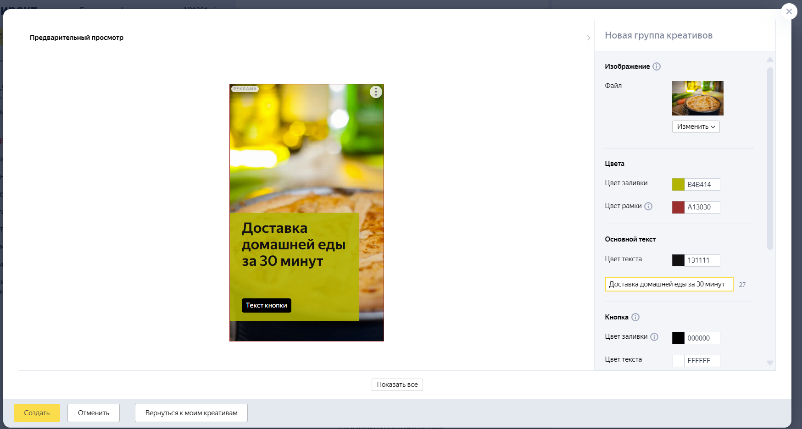The height and width of the screenshot is (429, 802).
Task: Click info icon next to Кнопка heading
Action: [635, 317]
